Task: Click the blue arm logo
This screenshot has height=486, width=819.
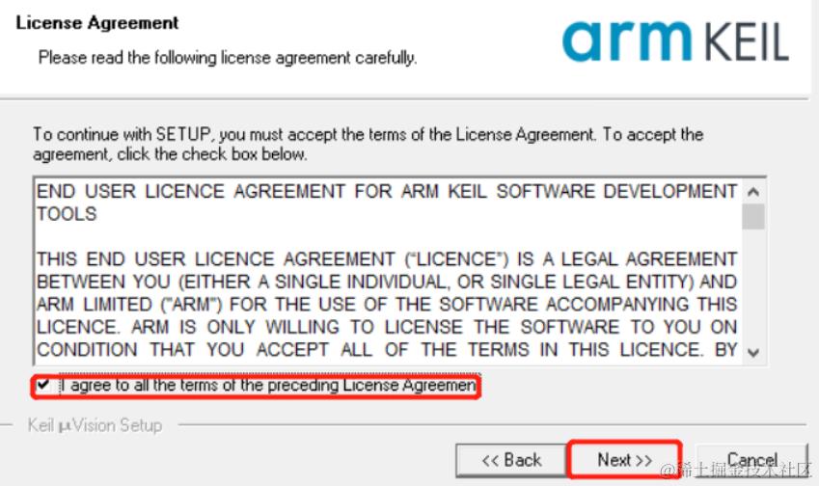Action: [x=626, y=40]
